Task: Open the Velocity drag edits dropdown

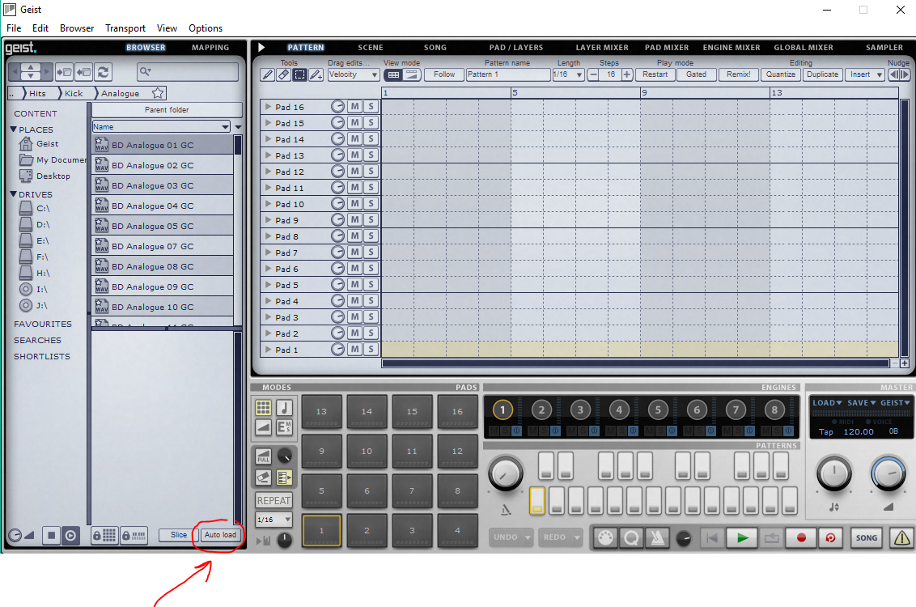Action: click(x=354, y=74)
